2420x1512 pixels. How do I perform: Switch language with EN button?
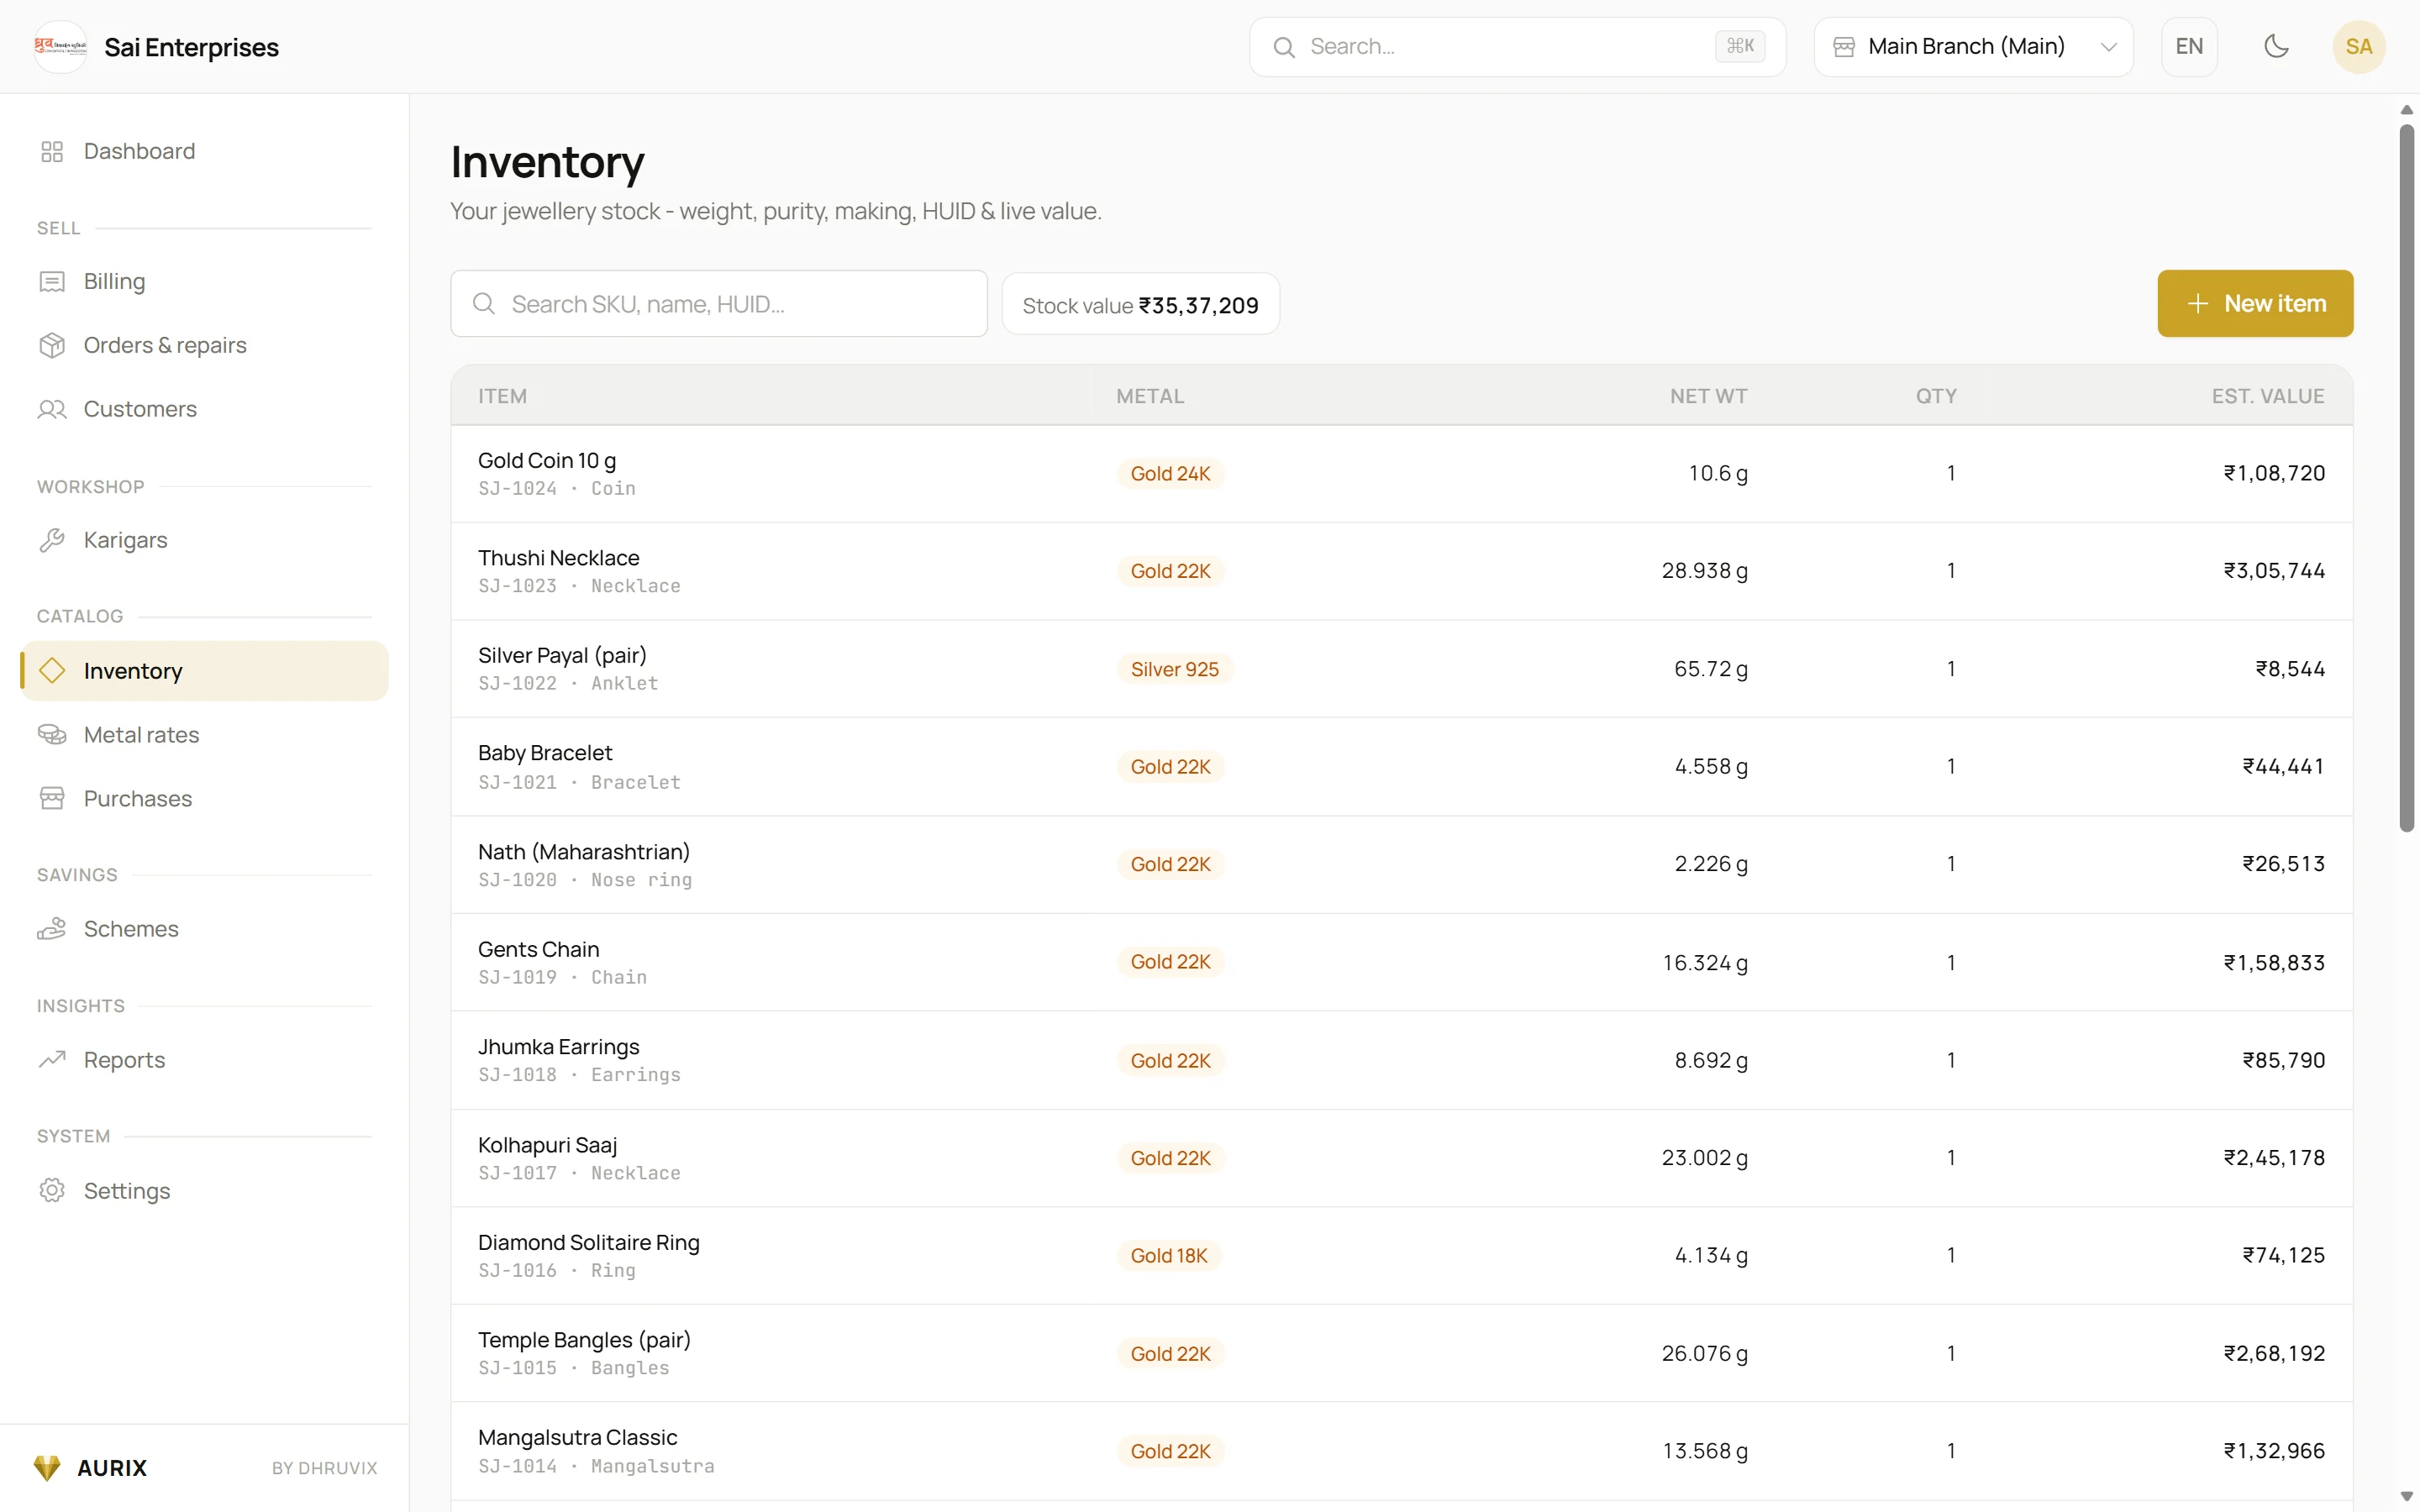pos(2189,46)
